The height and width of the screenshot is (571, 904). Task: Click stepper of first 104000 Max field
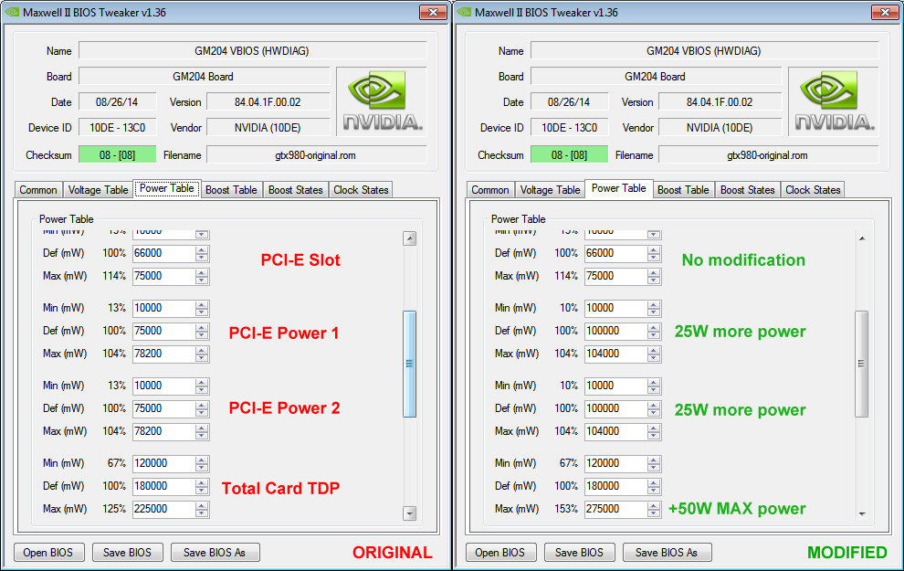(654, 354)
